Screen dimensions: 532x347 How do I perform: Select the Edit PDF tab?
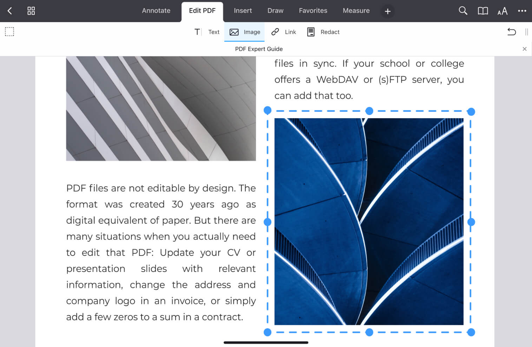click(x=202, y=11)
